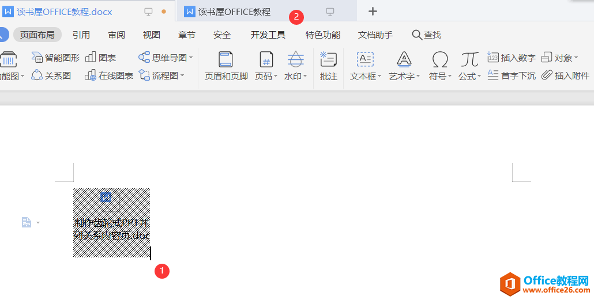
Task: Insert a 图表 chart
Action: coord(101,58)
